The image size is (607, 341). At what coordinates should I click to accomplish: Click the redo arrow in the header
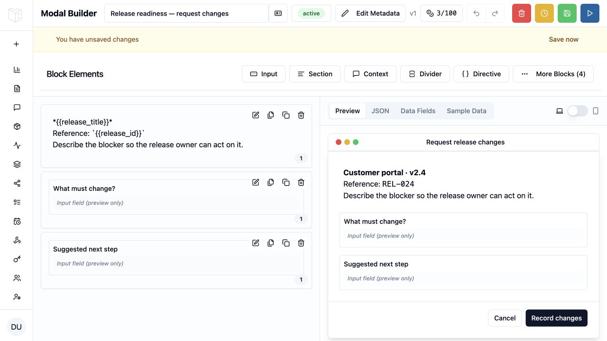(495, 13)
